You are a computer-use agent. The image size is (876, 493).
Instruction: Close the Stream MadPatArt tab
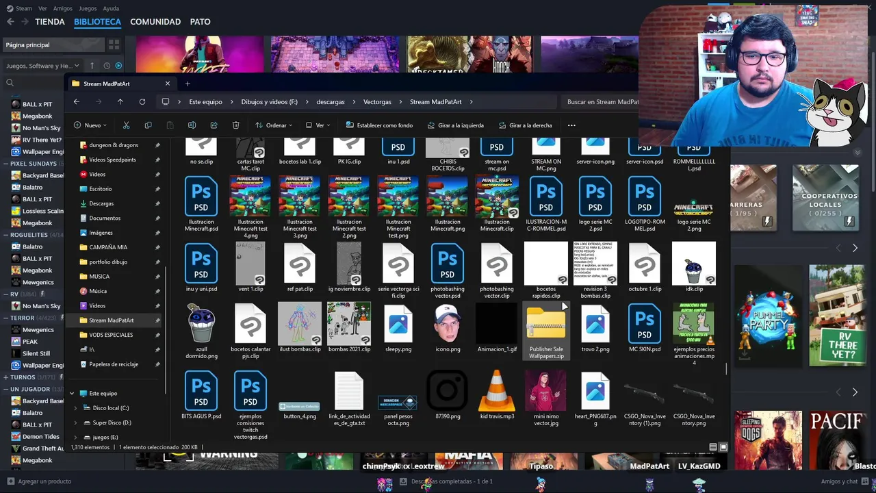pyautogui.click(x=168, y=84)
